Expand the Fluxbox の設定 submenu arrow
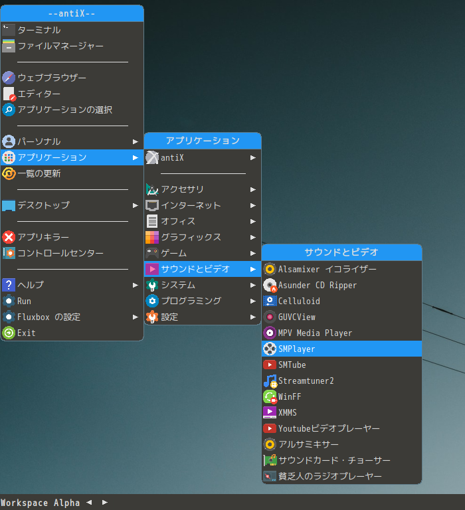465x510 pixels. click(x=136, y=317)
